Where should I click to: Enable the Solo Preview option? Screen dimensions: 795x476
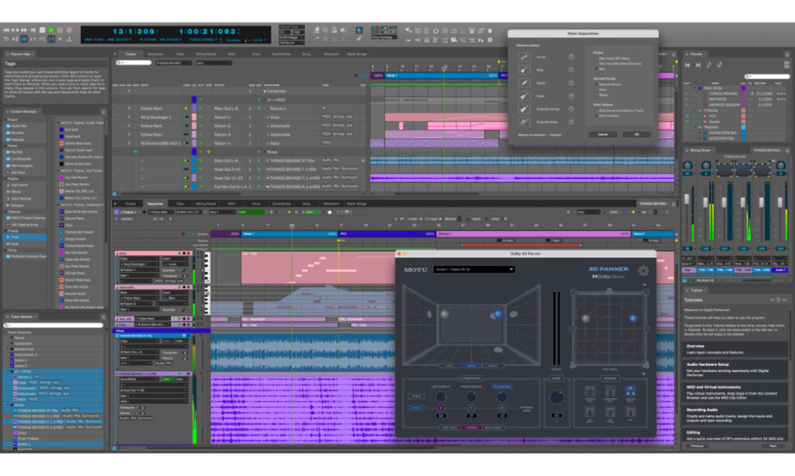click(607, 116)
